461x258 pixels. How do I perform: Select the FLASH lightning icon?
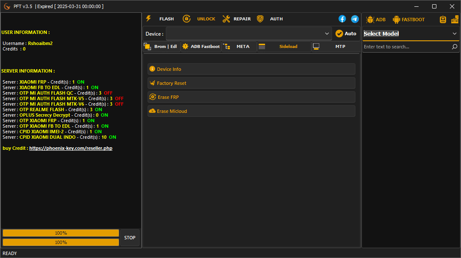[x=148, y=19]
